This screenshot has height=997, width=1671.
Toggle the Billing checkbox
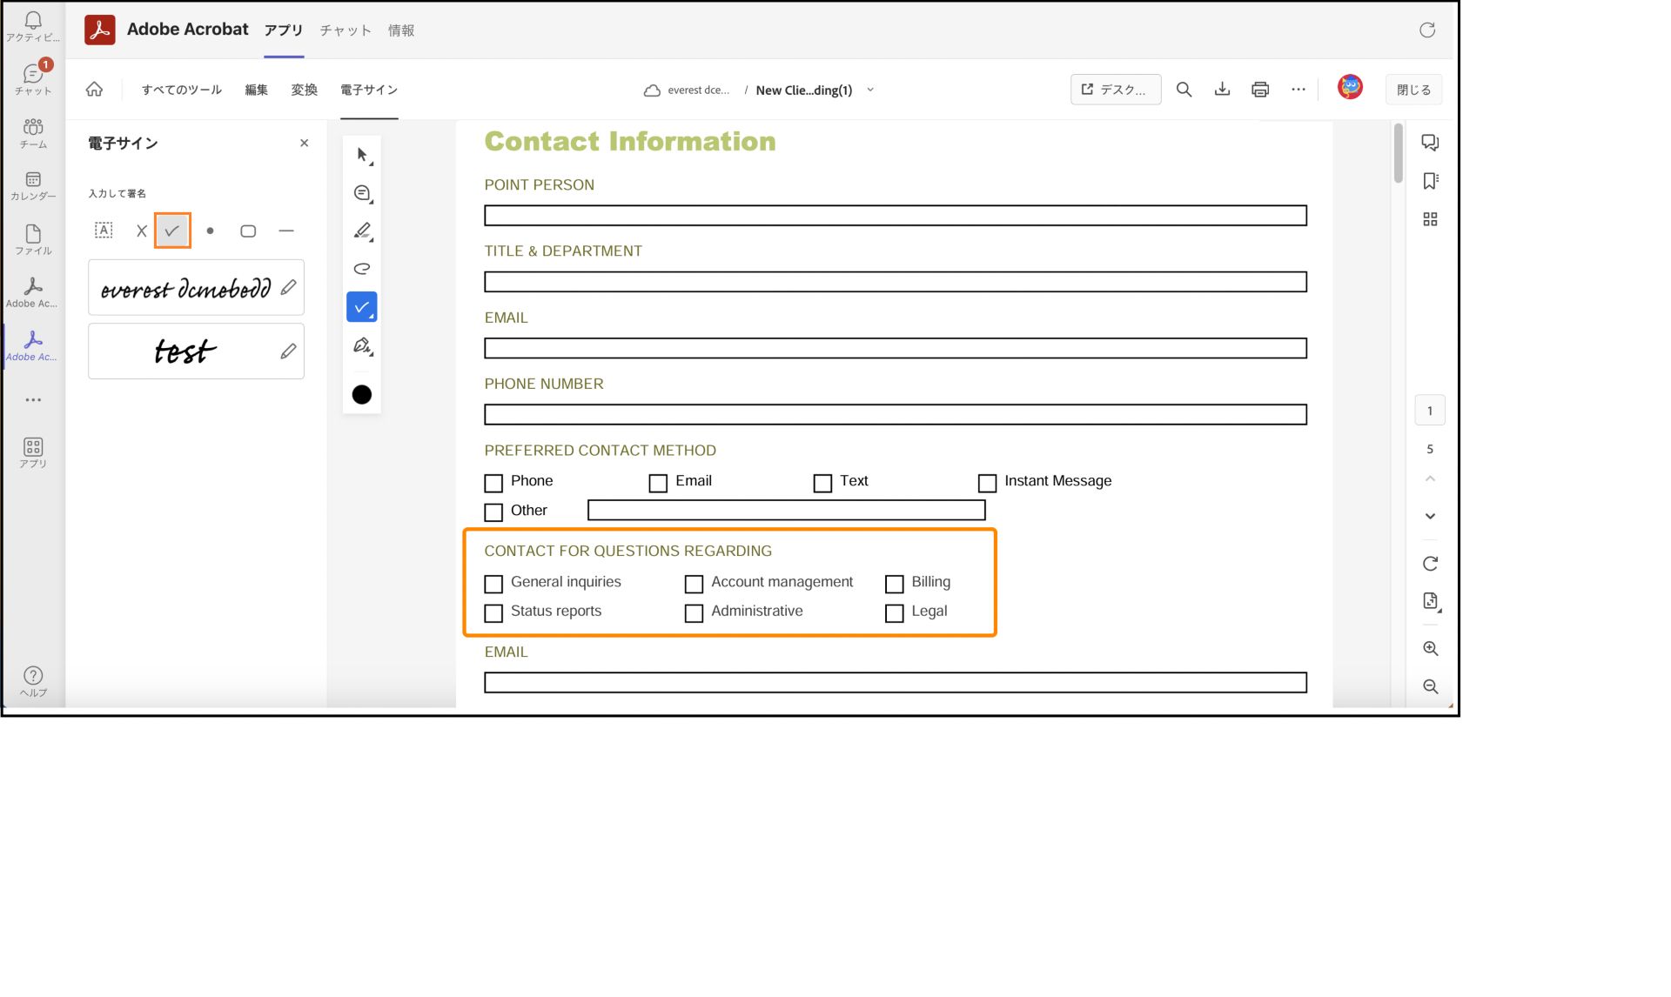tap(895, 583)
